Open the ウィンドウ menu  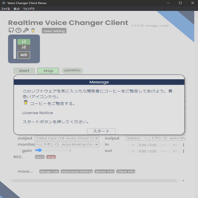29,9
